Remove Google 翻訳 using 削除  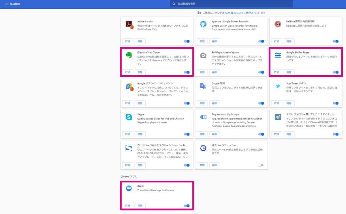(x=215, y=103)
